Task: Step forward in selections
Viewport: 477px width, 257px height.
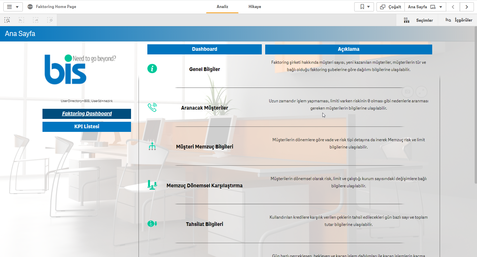Action: click(x=36, y=20)
